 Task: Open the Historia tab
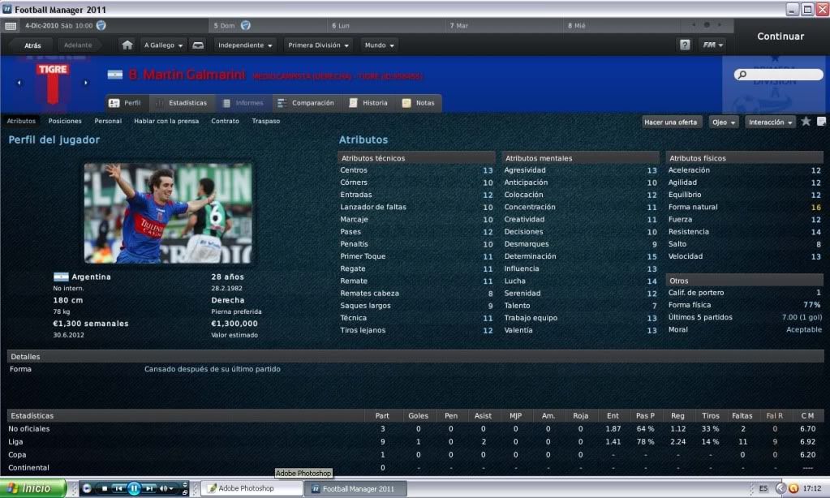pos(369,103)
